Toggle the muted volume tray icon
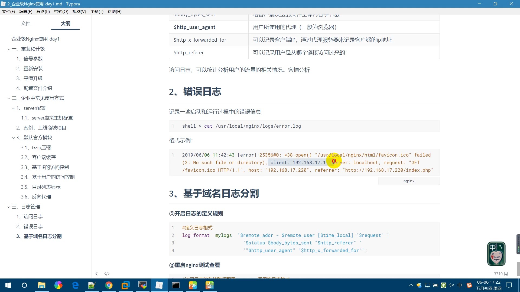The image size is (520, 292). [x=451, y=285]
